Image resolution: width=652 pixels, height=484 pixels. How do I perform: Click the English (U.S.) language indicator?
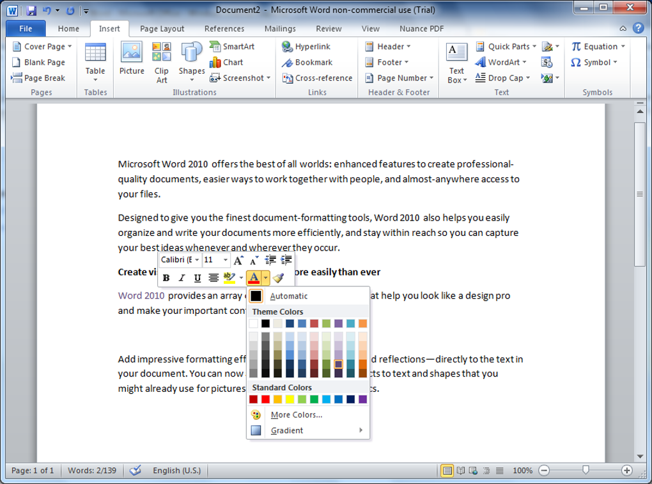[176, 471]
